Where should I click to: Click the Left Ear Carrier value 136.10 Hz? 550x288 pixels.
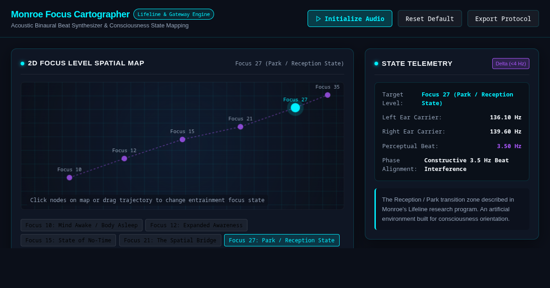pos(506,117)
